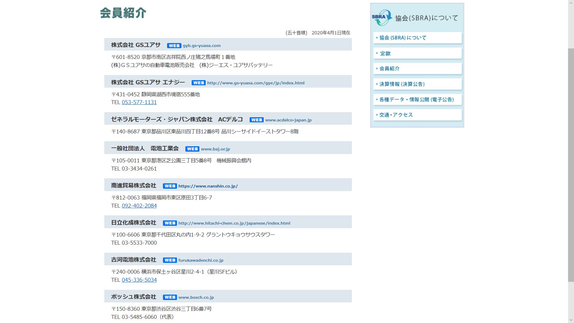Click WEB badge beside GSユアサ エナジー
The width and height of the screenshot is (574, 323).
199,83
